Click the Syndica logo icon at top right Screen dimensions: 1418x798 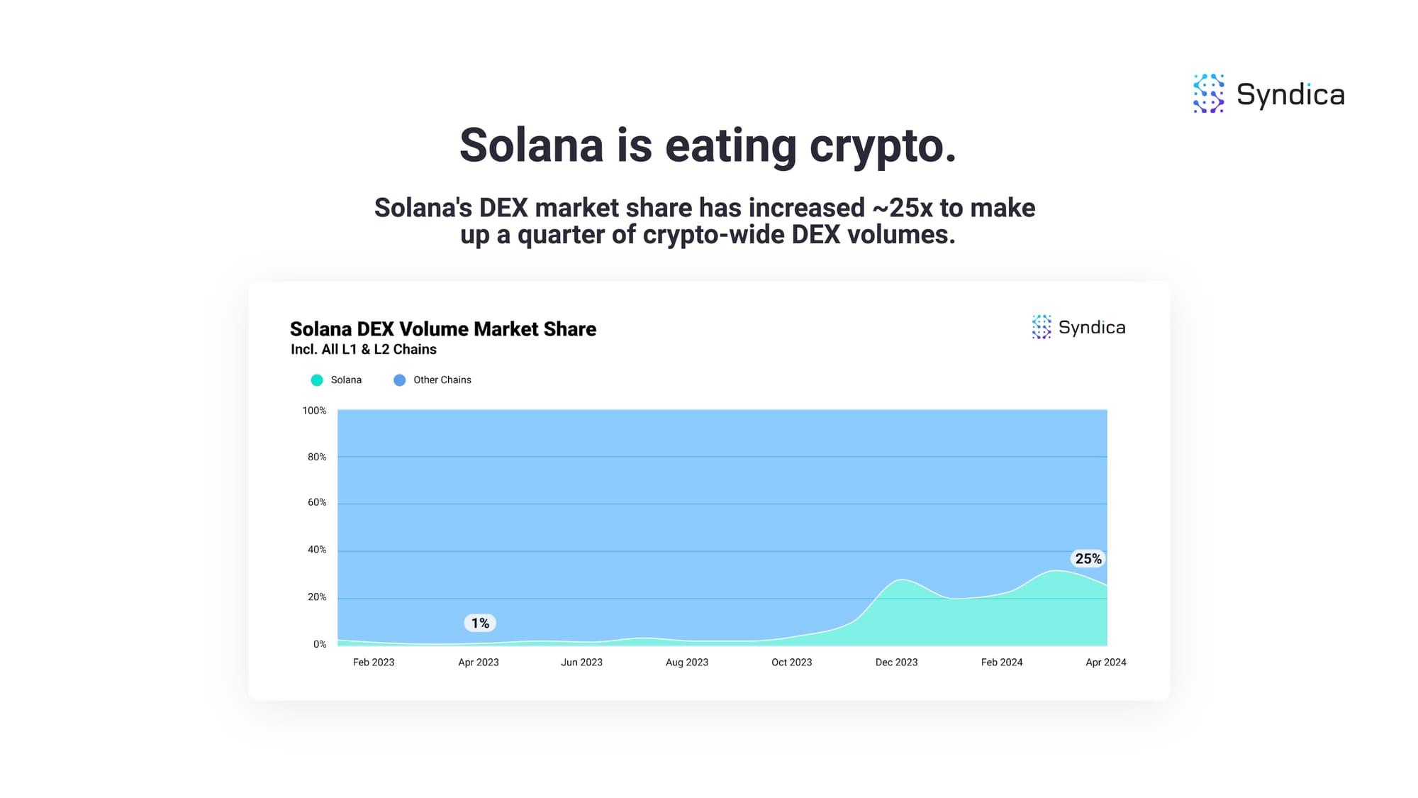tap(1209, 94)
